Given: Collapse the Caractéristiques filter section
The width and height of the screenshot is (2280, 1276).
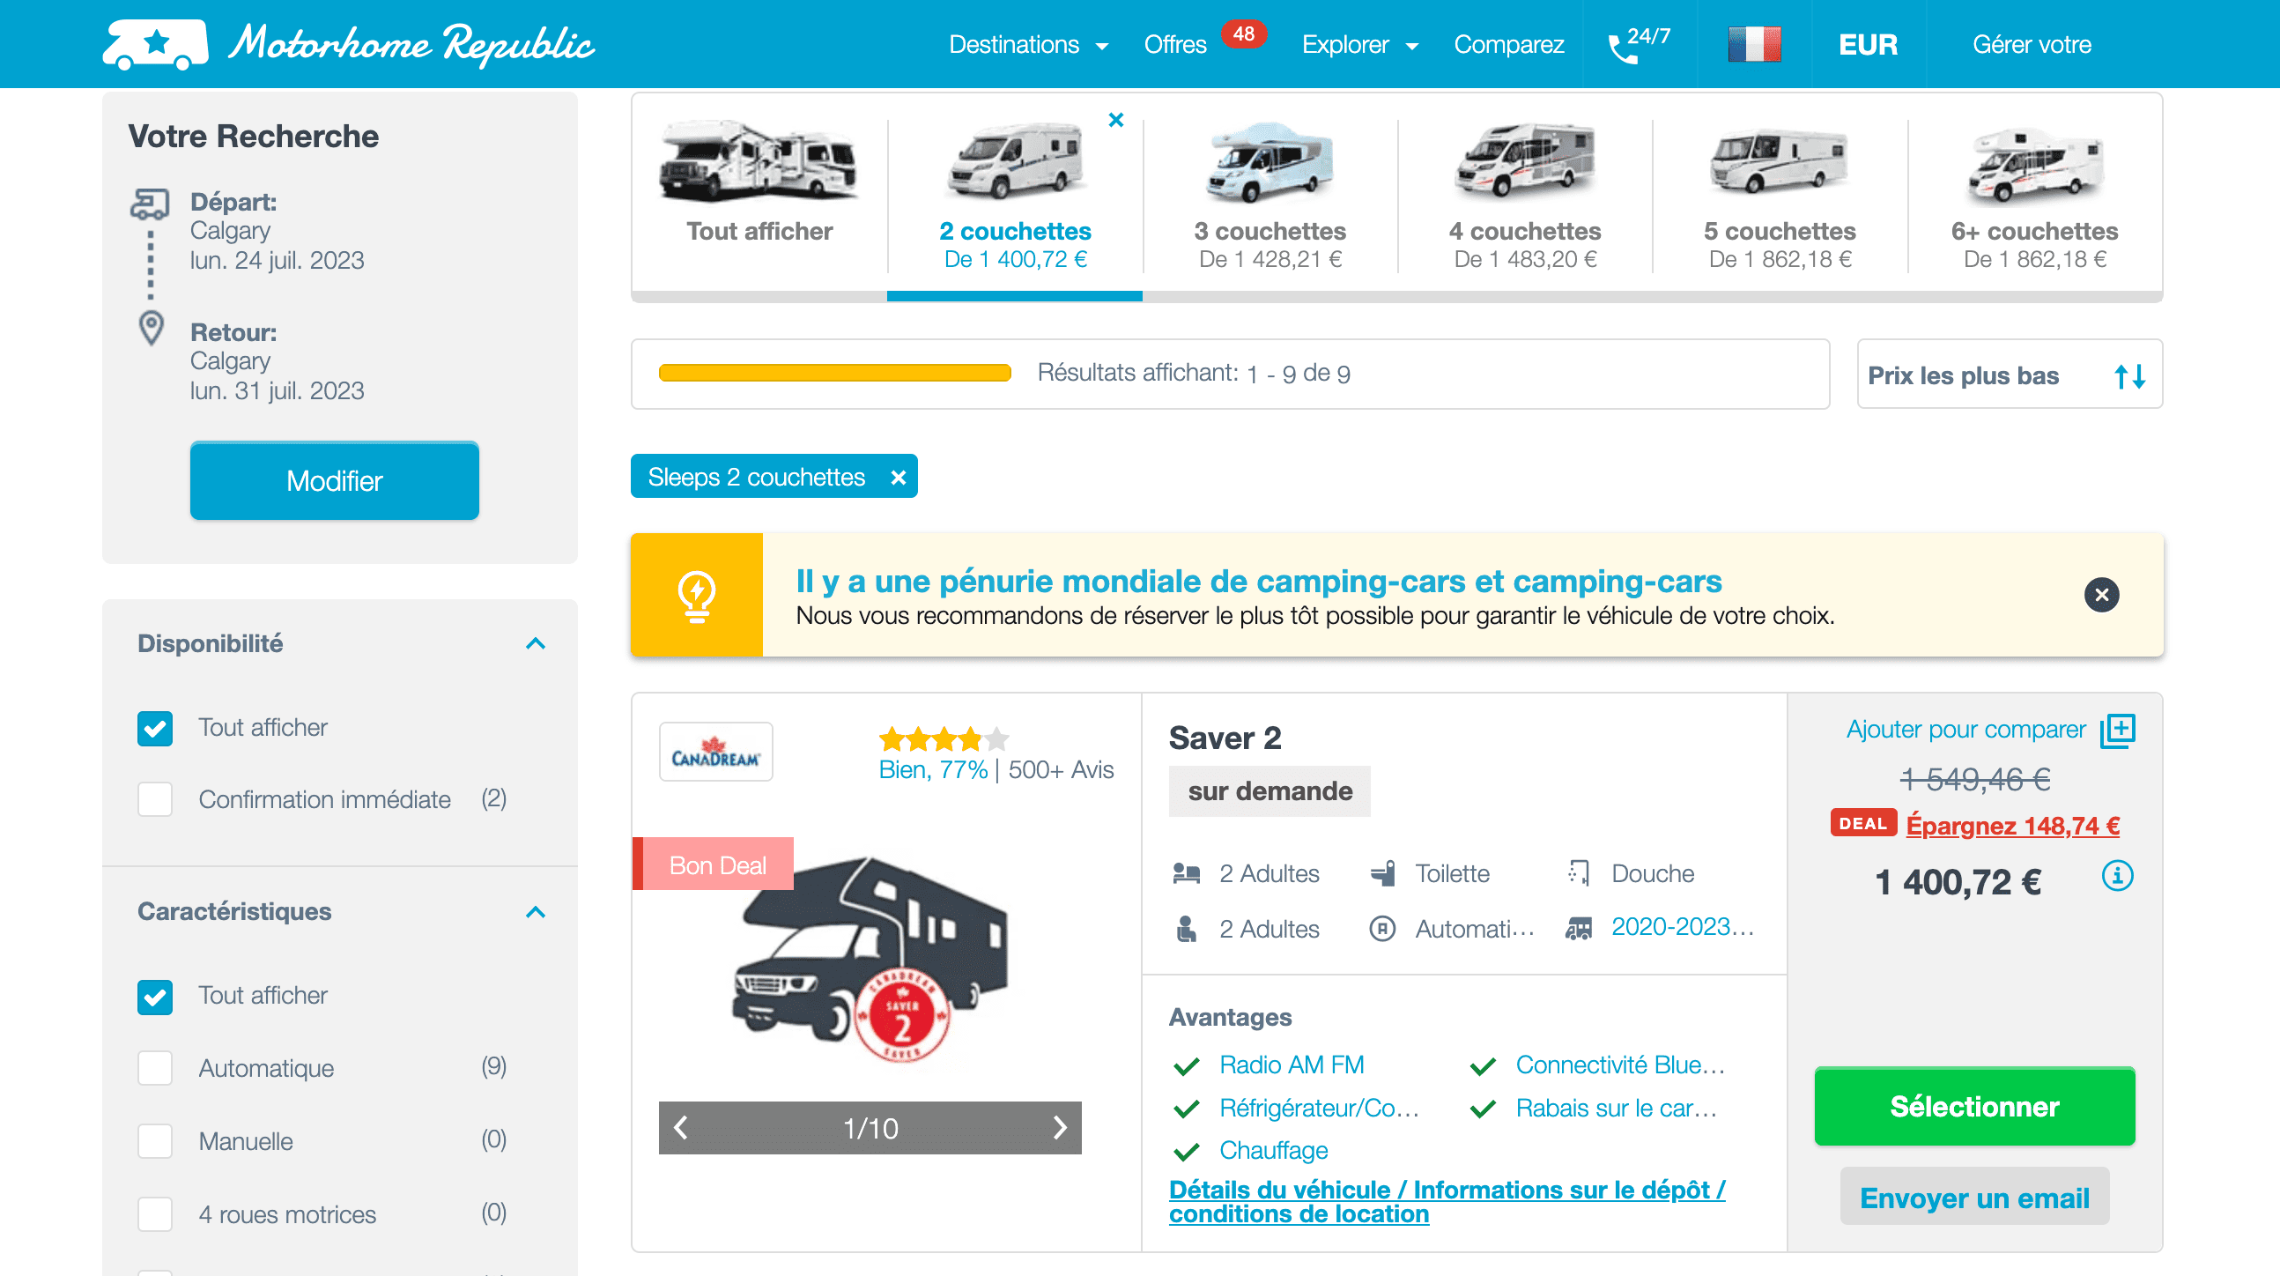Looking at the screenshot, I should (536, 912).
